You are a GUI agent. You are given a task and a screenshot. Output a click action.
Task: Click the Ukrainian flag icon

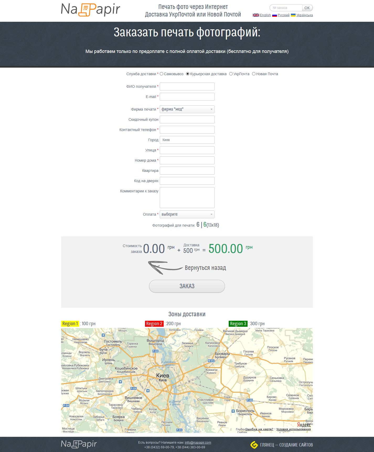(293, 15)
